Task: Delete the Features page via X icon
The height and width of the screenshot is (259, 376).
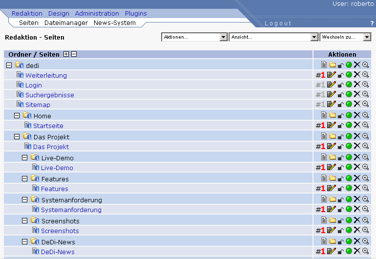Action: click(x=357, y=188)
